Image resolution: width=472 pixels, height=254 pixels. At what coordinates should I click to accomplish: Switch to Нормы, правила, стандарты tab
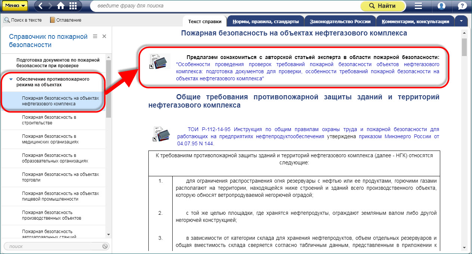(x=265, y=21)
